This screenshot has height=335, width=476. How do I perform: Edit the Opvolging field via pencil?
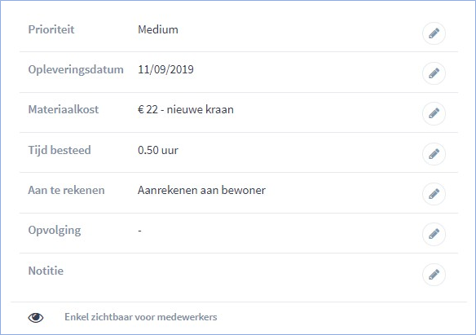pyautogui.click(x=434, y=234)
